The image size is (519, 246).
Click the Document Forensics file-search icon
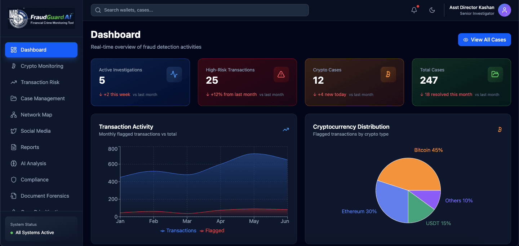tap(14, 196)
